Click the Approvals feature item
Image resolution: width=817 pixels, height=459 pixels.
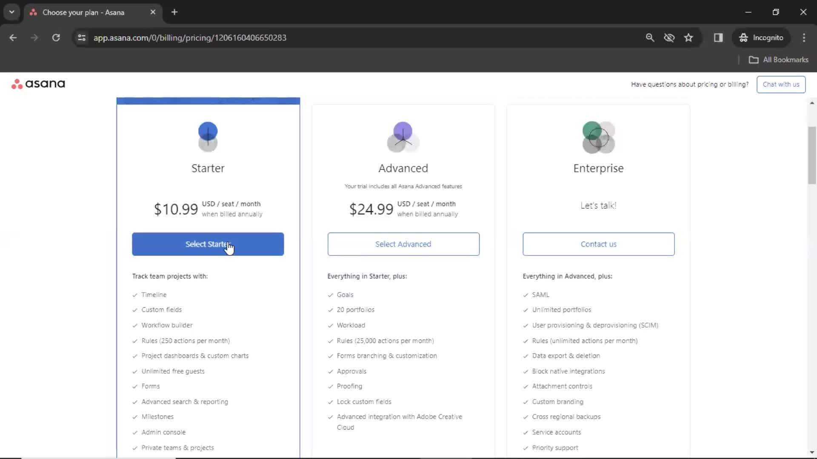point(351,371)
